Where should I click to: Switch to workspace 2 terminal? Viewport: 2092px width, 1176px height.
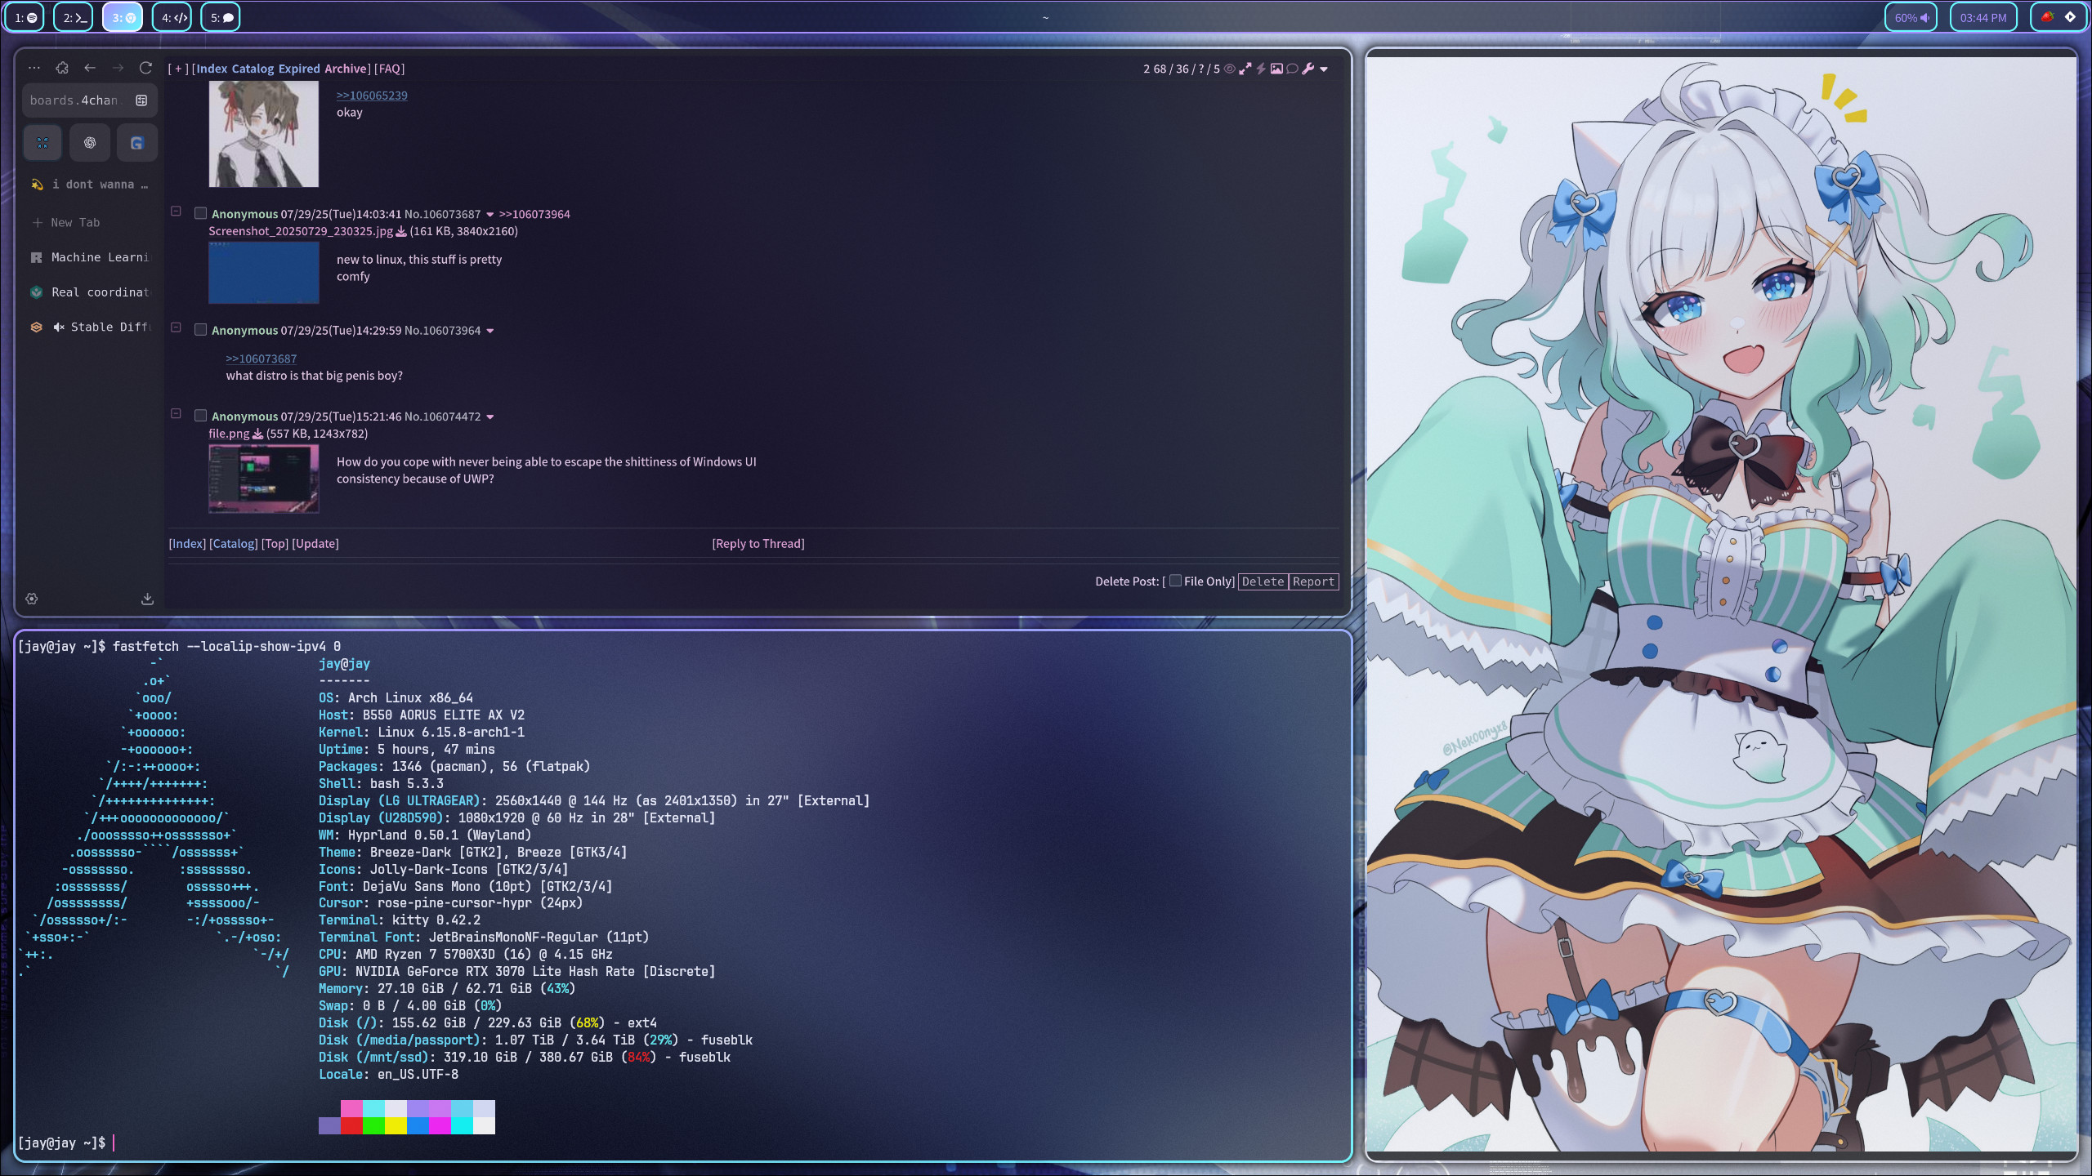pos(74,17)
